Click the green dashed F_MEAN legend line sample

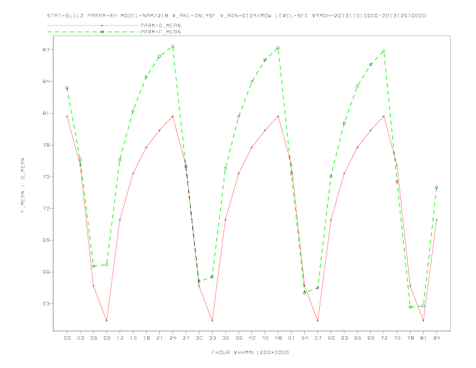pyautogui.click(x=93, y=32)
